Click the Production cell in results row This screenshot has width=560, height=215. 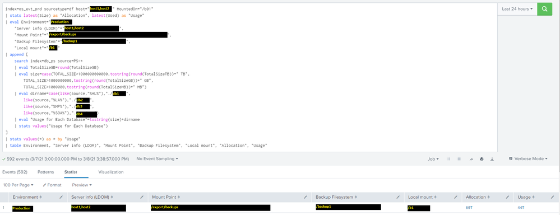click(x=22, y=208)
